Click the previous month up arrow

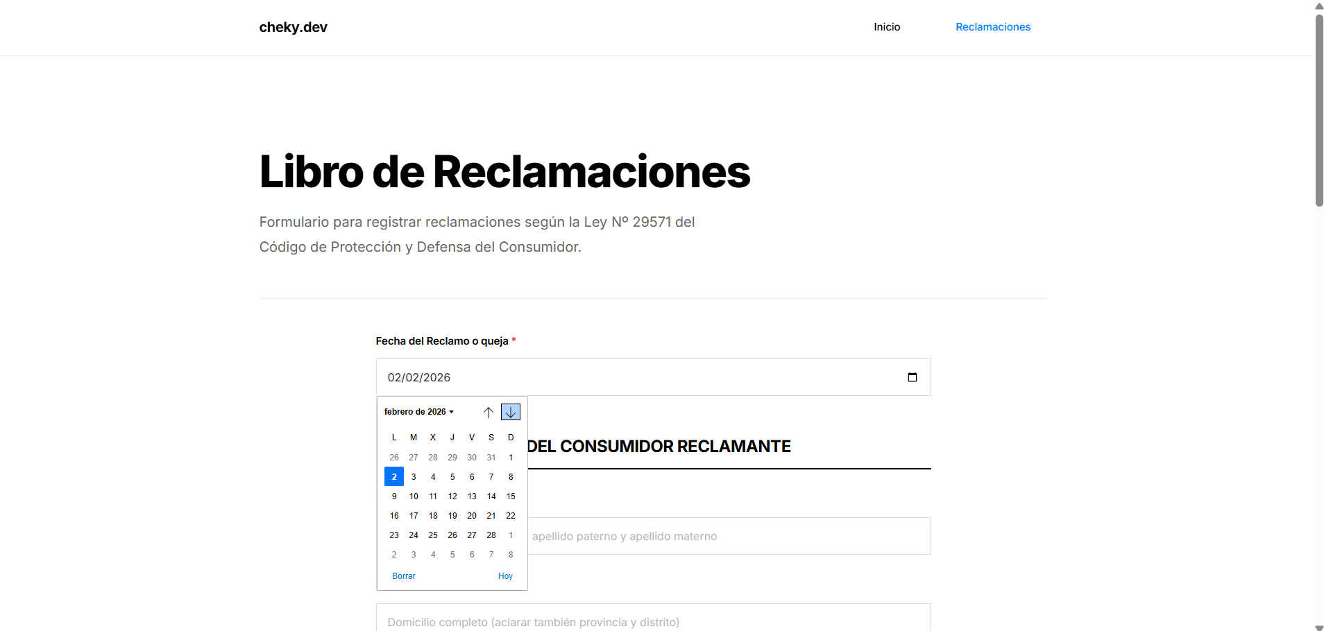coord(489,411)
